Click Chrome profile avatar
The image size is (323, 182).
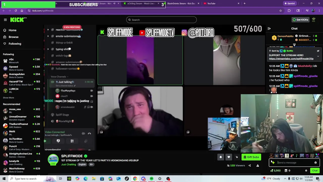(x=313, y=11)
